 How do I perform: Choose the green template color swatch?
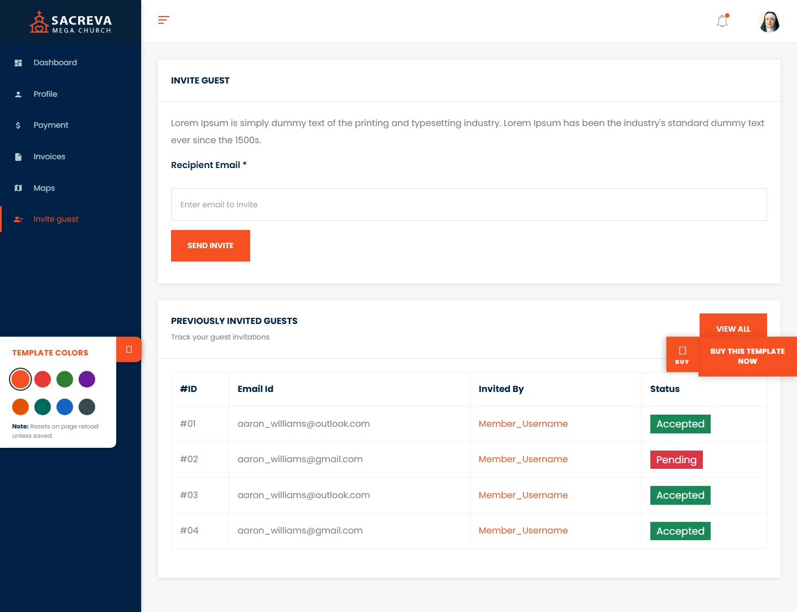pyautogui.click(x=65, y=379)
